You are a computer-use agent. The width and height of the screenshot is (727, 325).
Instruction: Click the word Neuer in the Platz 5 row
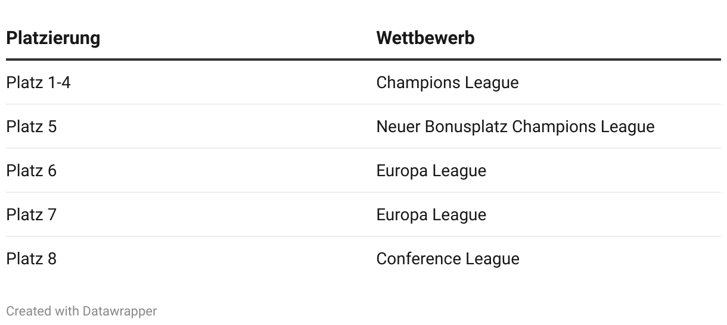pos(398,127)
